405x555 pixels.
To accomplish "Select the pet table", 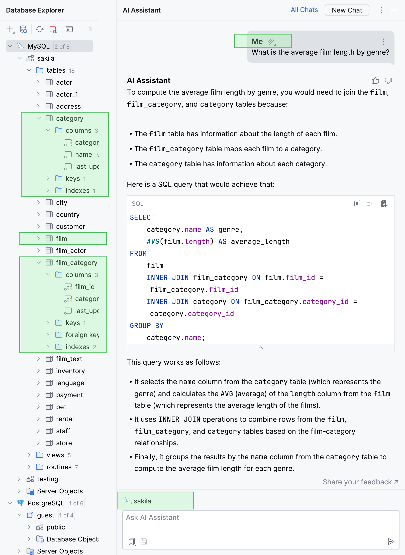I will 61,407.
